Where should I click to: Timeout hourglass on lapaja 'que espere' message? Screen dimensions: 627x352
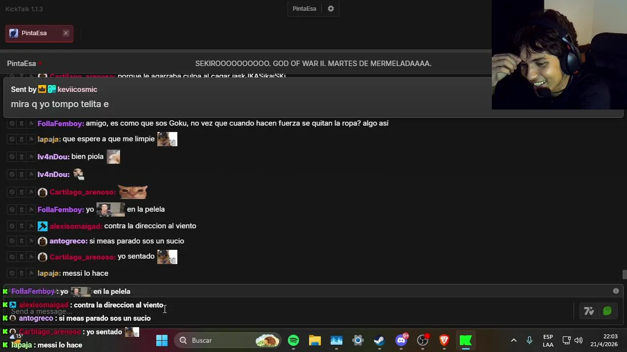[x=22, y=139]
